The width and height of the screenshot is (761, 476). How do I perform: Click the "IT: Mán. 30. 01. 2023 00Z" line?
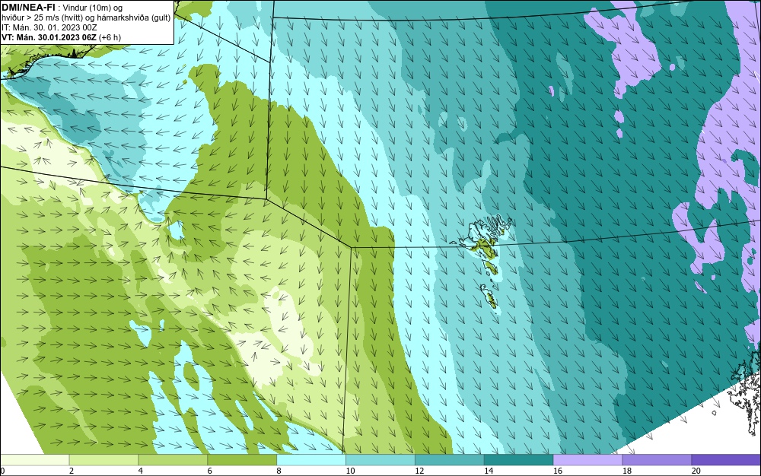click(x=49, y=27)
